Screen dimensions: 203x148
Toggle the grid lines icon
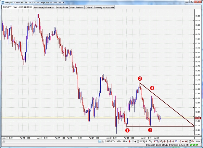pos(141,141)
